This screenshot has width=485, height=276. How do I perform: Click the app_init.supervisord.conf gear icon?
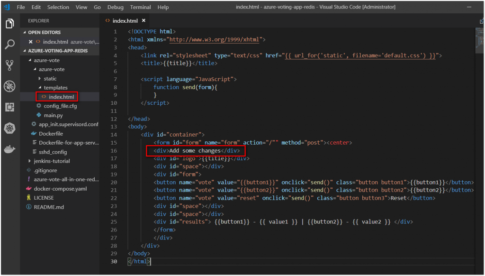click(34, 124)
